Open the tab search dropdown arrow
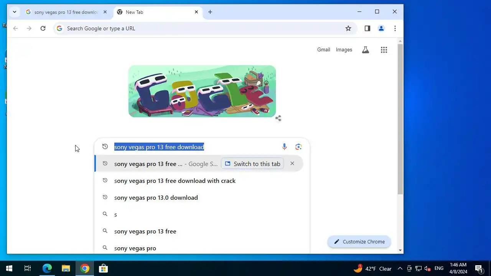The width and height of the screenshot is (491, 276). tap(14, 12)
